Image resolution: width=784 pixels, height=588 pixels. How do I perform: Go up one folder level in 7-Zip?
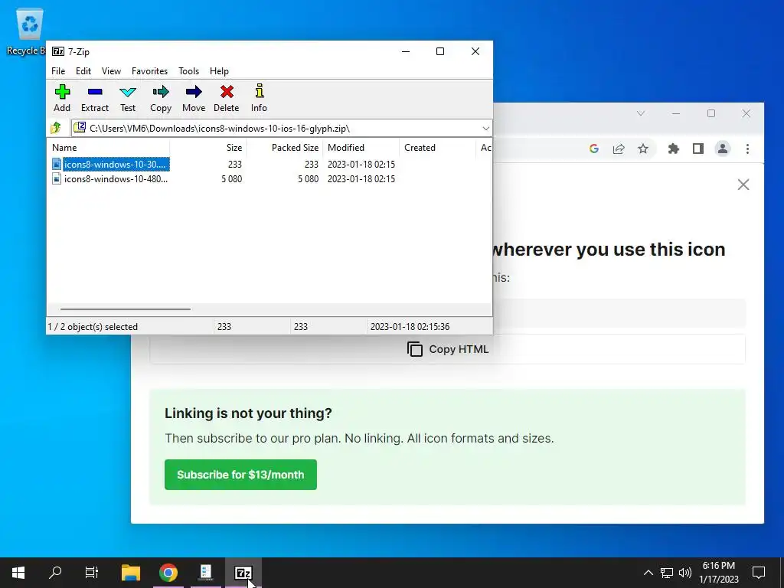(x=56, y=128)
